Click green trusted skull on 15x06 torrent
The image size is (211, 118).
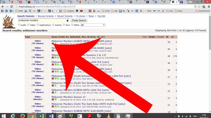[x=58, y=78]
